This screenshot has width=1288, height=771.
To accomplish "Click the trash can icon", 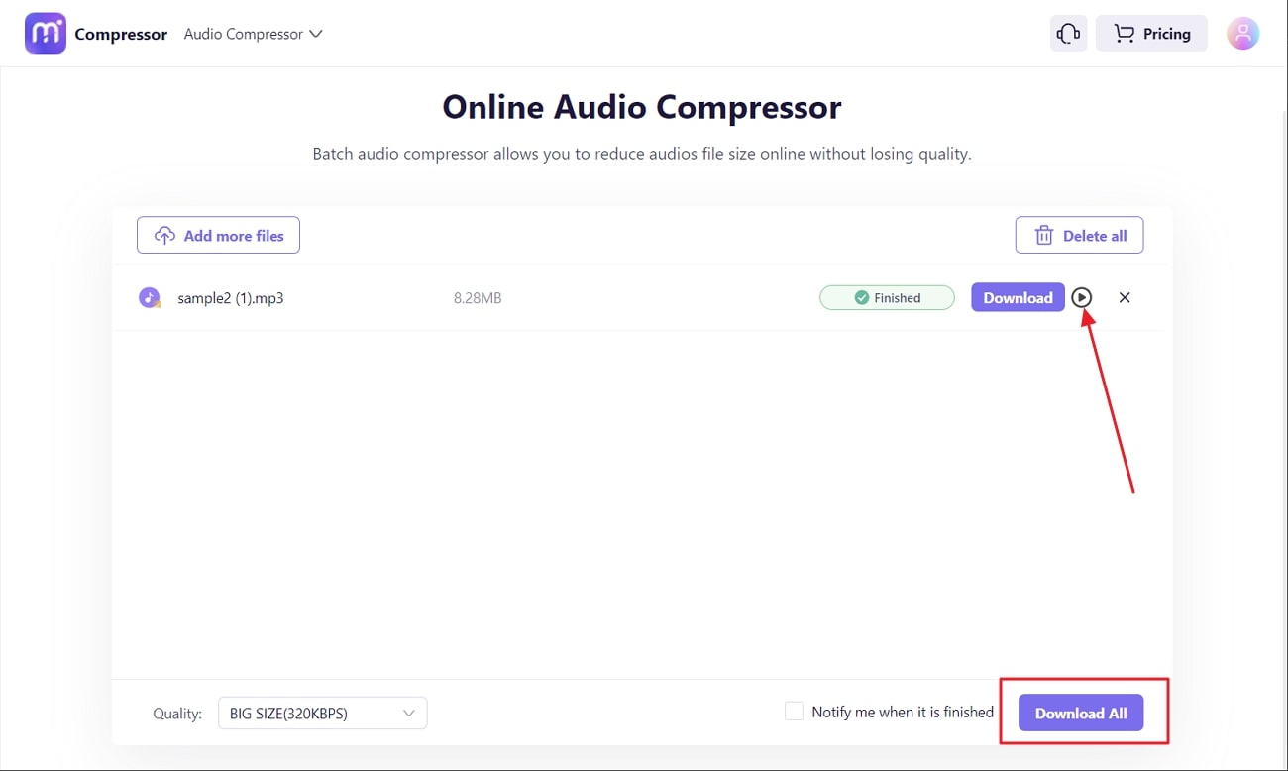I will point(1044,236).
